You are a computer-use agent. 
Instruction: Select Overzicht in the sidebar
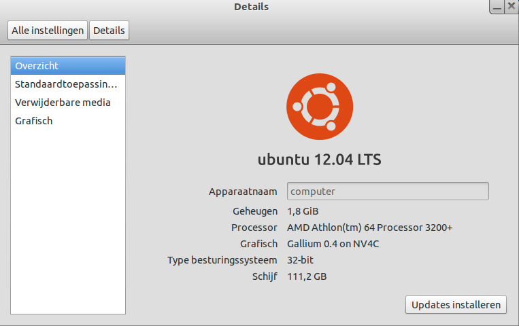(68, 66)
